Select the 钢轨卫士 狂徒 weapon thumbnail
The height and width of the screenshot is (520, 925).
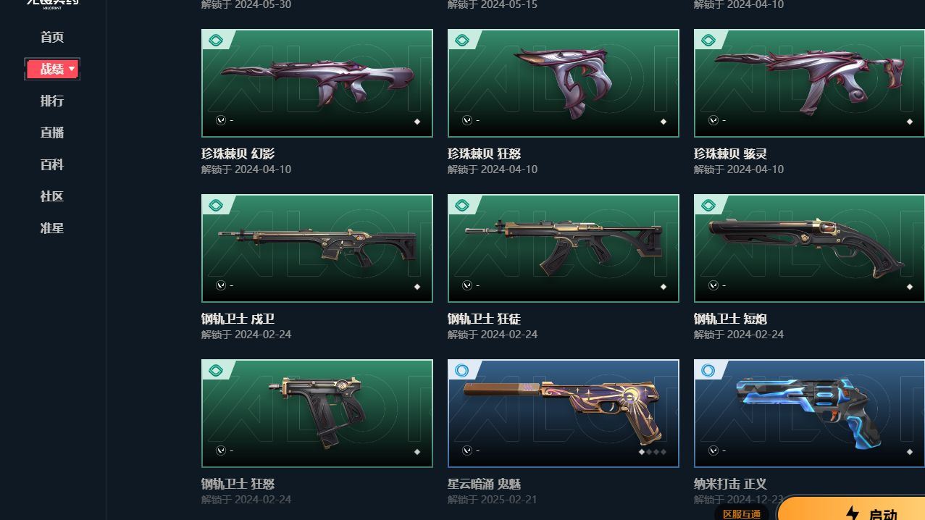pos(564,248)
